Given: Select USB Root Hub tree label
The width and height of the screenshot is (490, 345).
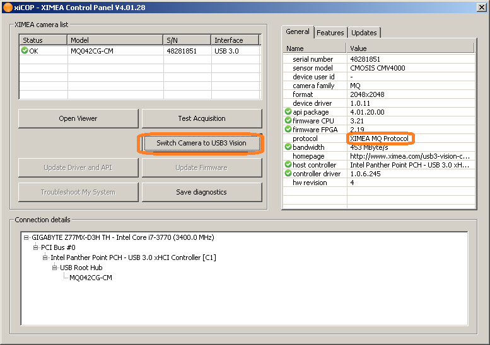Looking at the screenshot, I should coord(81,268).
